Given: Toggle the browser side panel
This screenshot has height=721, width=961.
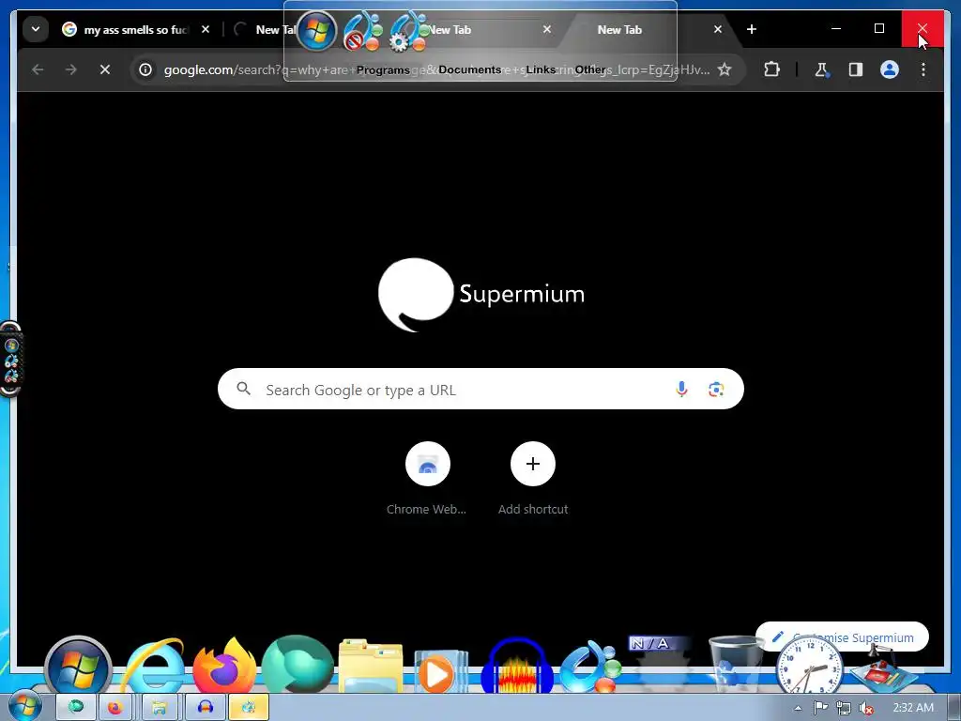Looking at the screenshot, I should click(856, 69).
